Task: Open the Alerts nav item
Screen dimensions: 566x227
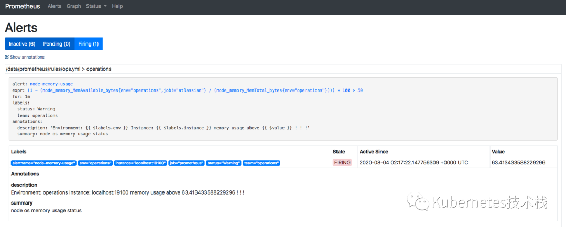Action: coord(55,6)
